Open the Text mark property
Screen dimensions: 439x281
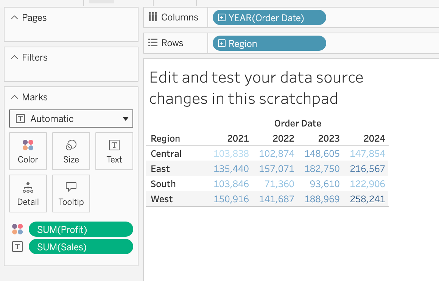[114, 151]
